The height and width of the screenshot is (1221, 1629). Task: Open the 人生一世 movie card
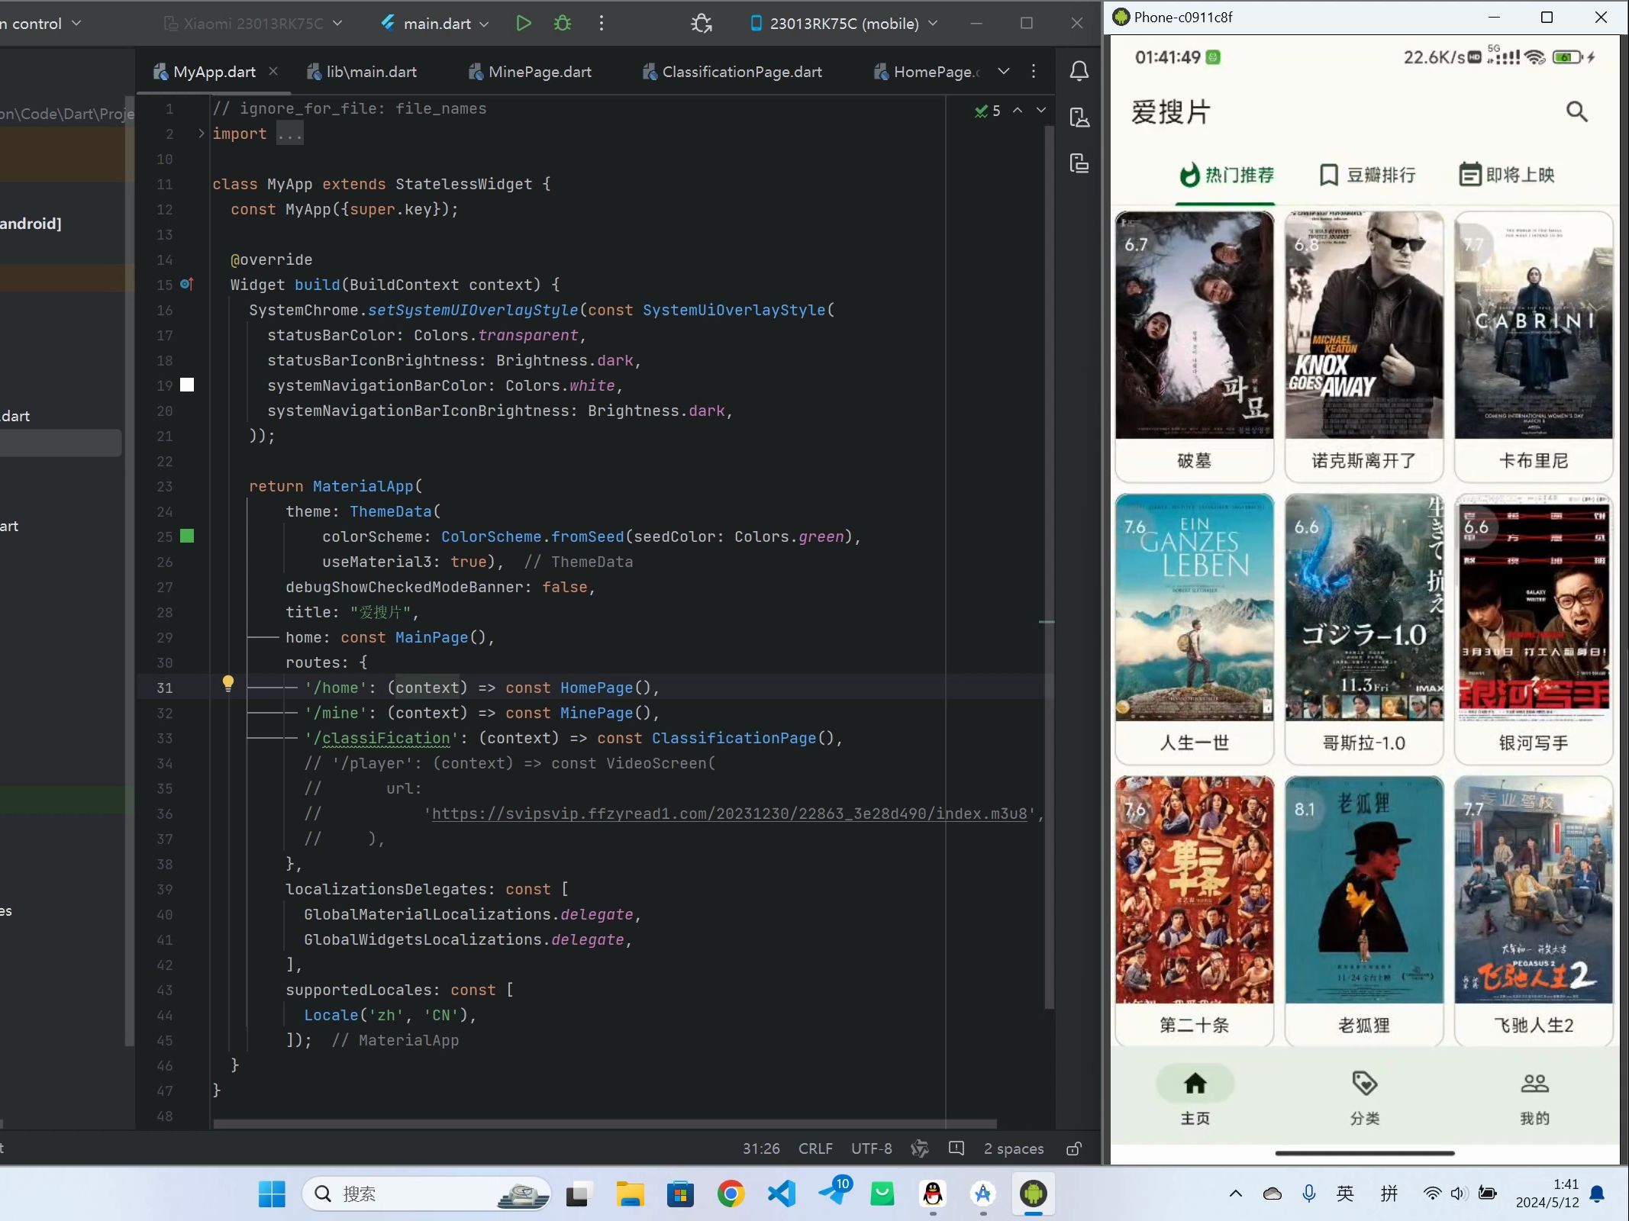pyautogui.click(x=1194, y=629)
